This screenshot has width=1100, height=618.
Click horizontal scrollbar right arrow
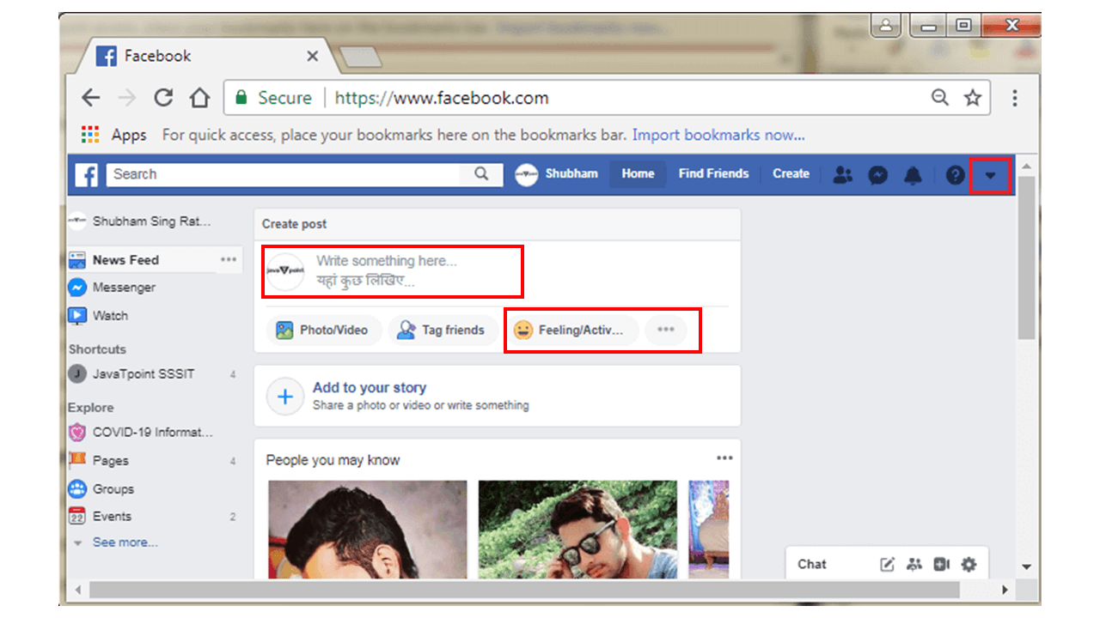pyautogui.click(x=1005, y=591)
